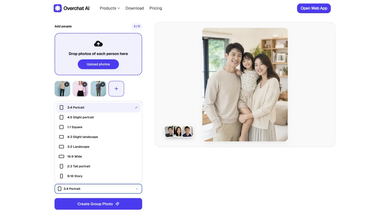
Task: Click the woman's face thumbnail in the preview stack
Action: tap(178, 131)
